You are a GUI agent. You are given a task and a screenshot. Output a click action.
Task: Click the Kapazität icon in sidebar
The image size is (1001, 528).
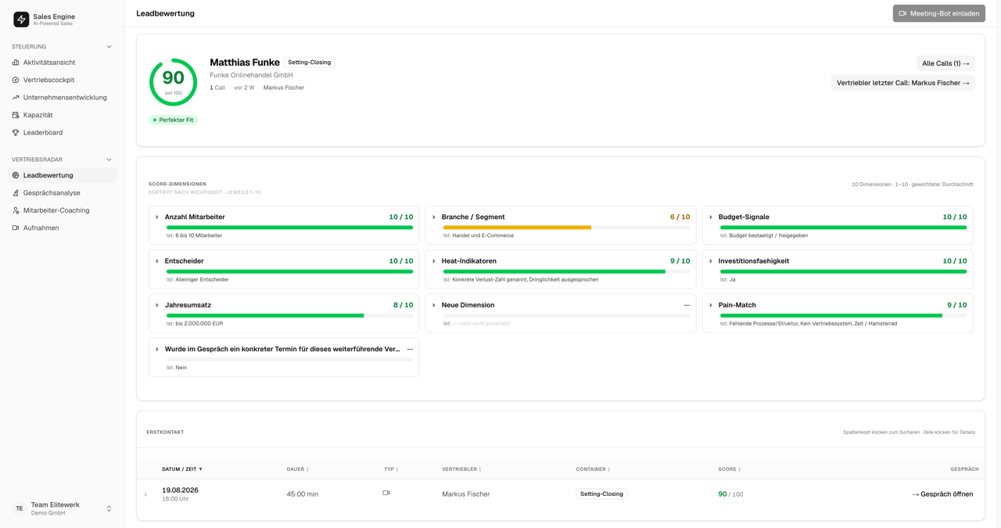(x=16, y=115)
